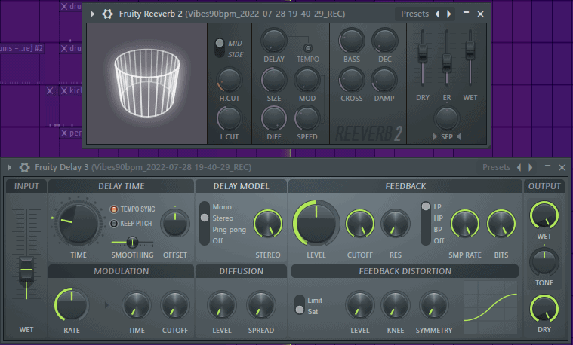
Task: Open Fruity Reeverb 2 settings gear
Action: (x=107, y=14)
